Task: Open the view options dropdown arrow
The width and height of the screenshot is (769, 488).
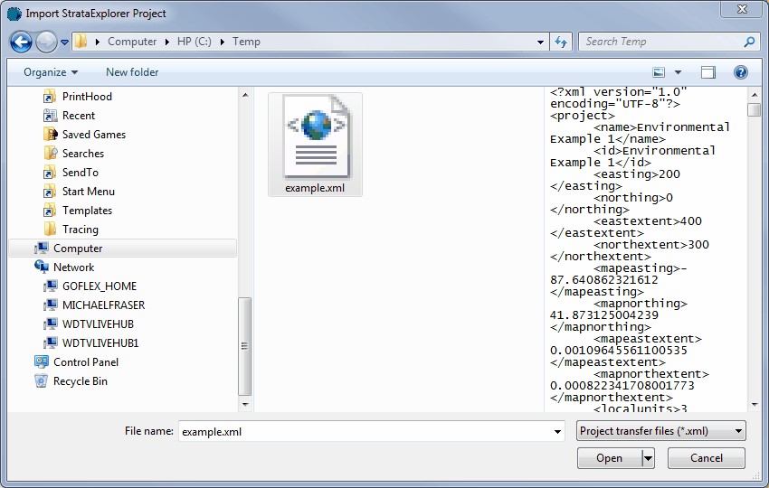Action: pos(678,72)
